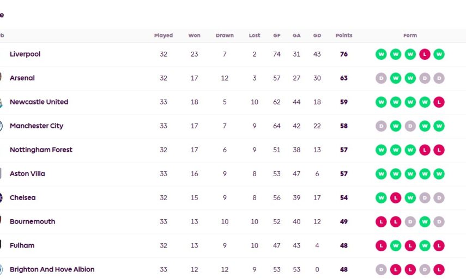Click the Fulham club badge
Viewport: 466px width, 279px height.
coord(2,246)
